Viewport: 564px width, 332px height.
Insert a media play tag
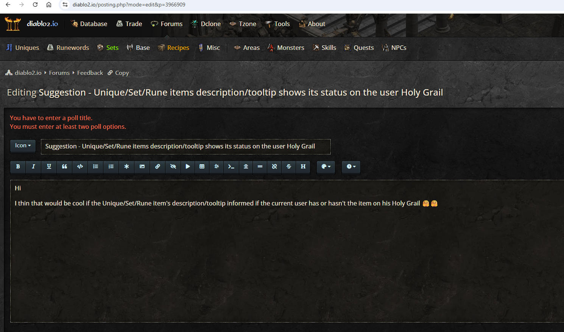[x=188, y=167]
